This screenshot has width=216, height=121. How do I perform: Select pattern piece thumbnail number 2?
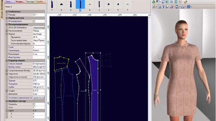(x=71, y=4)
